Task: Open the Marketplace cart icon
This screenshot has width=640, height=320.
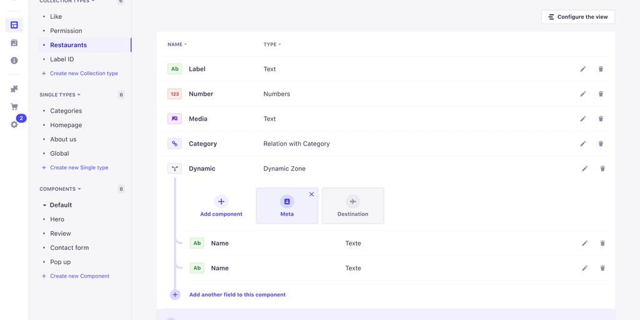Action: pos(14,107)
